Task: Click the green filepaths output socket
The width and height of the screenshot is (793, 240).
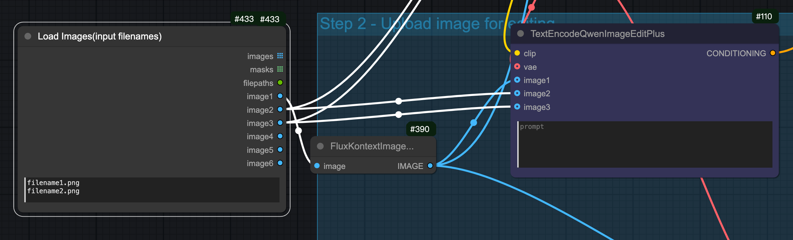Action: [280, 83]
